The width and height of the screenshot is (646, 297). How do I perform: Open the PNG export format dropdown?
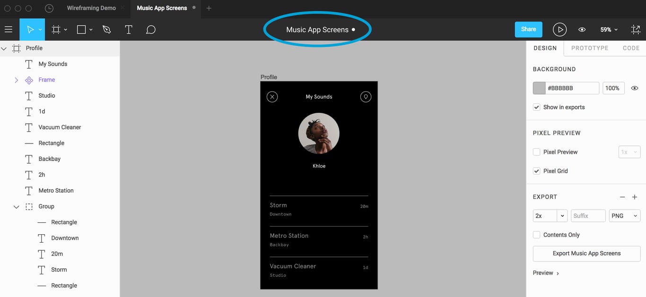click(624, 216)
